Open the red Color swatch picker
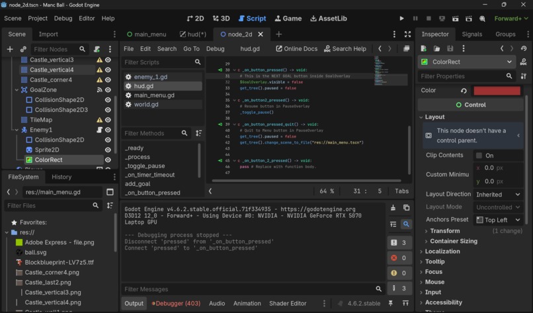Screen dimensions: 533x313 (497, 91)
